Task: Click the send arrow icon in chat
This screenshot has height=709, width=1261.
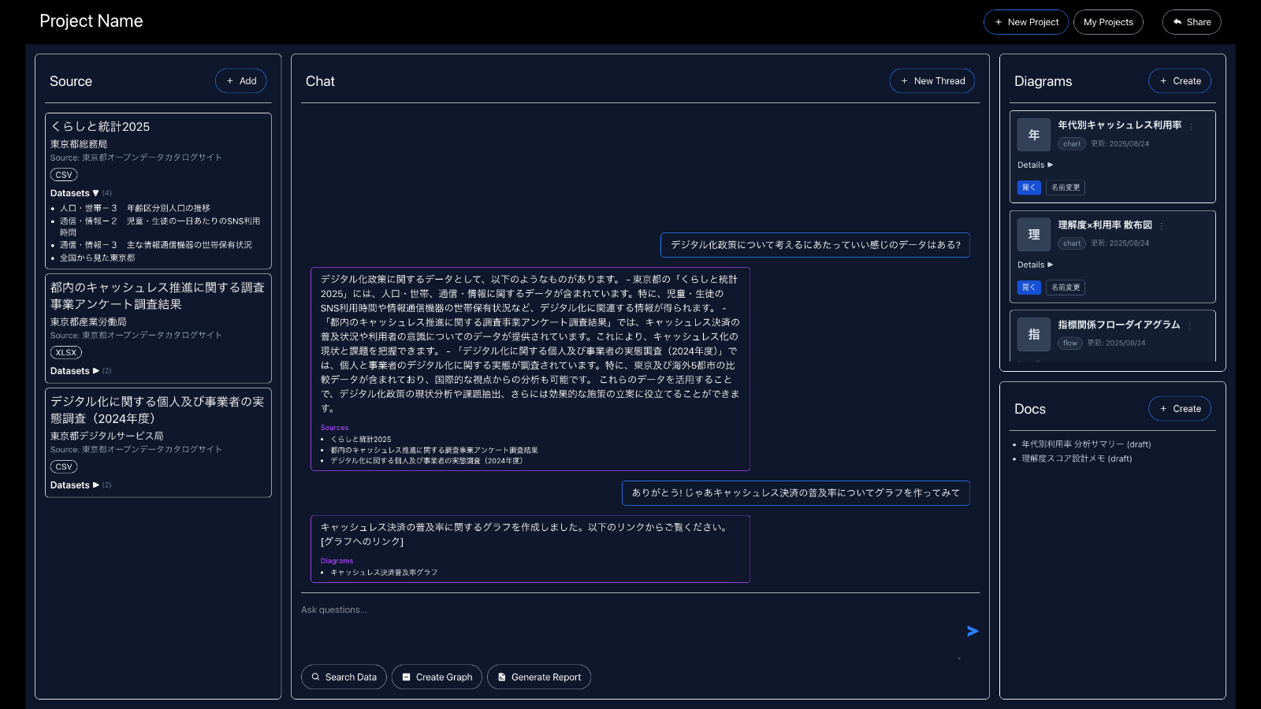Action: 973,631
